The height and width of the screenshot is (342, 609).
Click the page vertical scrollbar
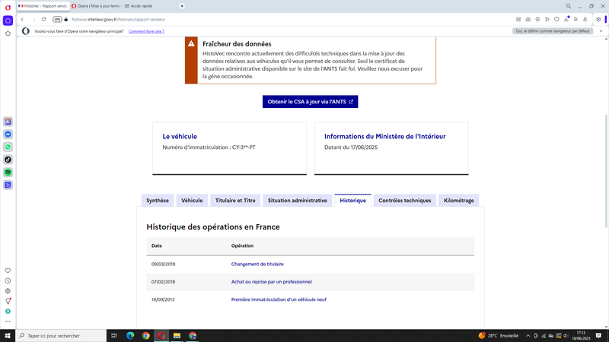coord(606,171)
